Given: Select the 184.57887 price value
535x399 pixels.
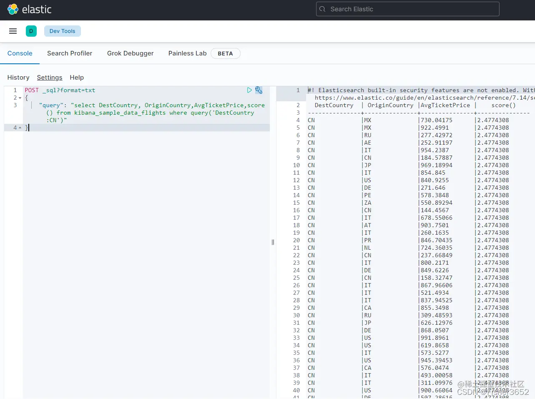Looking at the screenshot, I should point(437,158).
